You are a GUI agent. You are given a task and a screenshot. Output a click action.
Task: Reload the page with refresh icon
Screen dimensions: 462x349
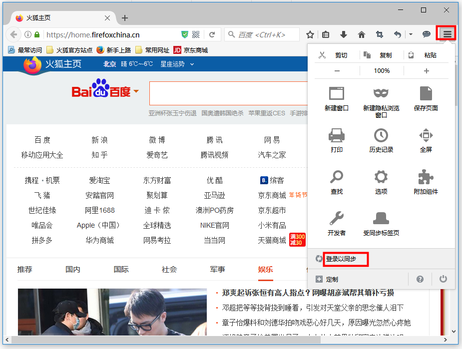(x=212, y=34)
